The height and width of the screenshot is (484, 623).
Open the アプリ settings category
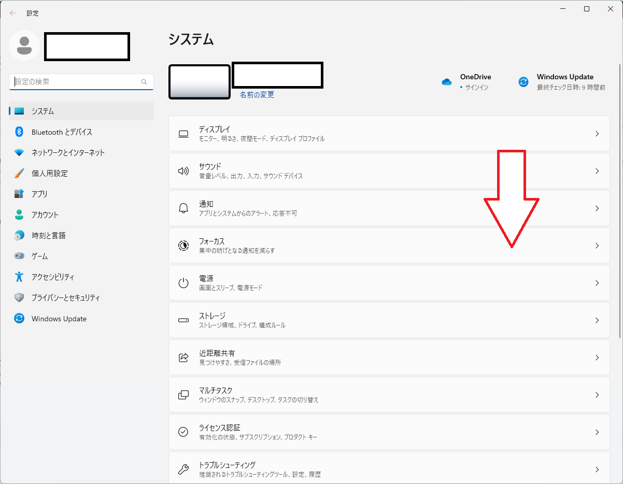pyautogui.click(x=39, y=194)
